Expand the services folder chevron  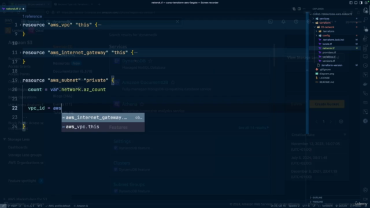(313, 18)
